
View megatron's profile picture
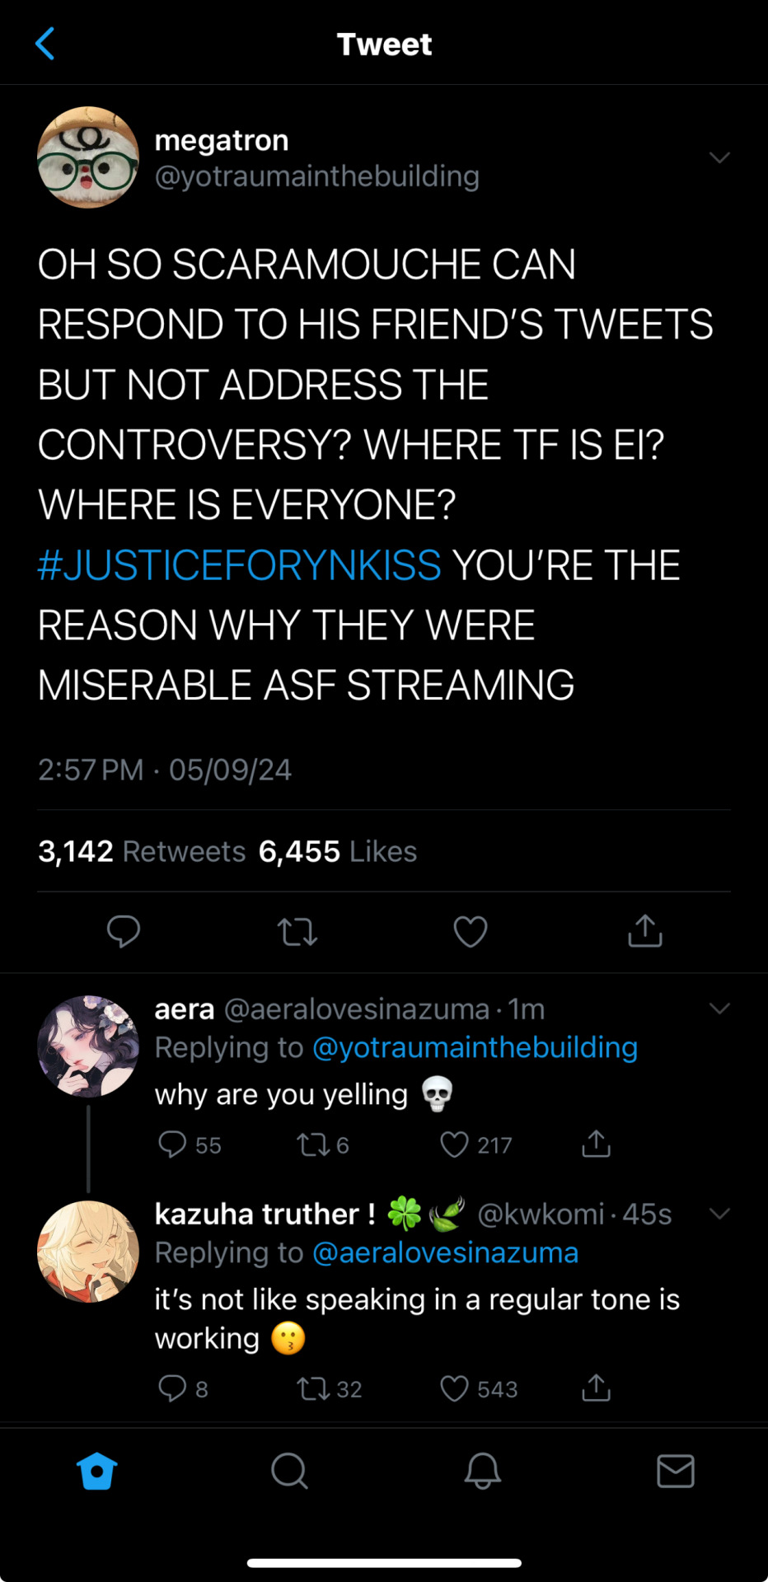[x=88, y=157]
